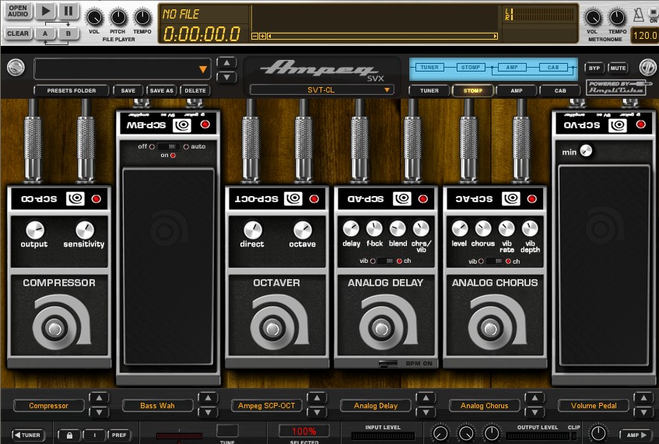Open the Ampeg SCP-OCT slot selector
The width and height of the screenshot is (659, 444).
(266, 406)
